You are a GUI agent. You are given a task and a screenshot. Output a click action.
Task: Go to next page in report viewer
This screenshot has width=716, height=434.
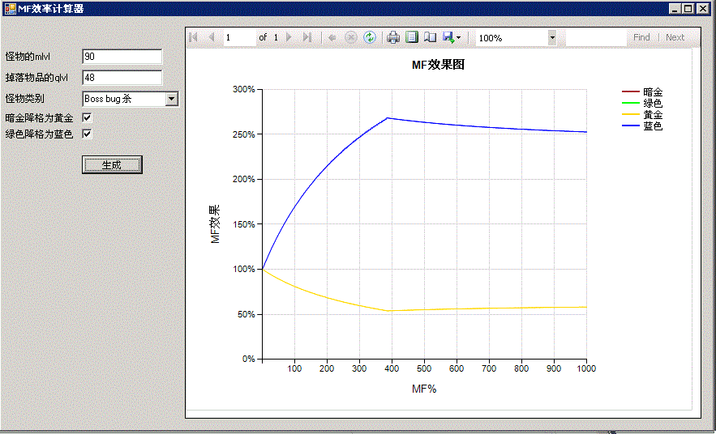pos(289,37)
